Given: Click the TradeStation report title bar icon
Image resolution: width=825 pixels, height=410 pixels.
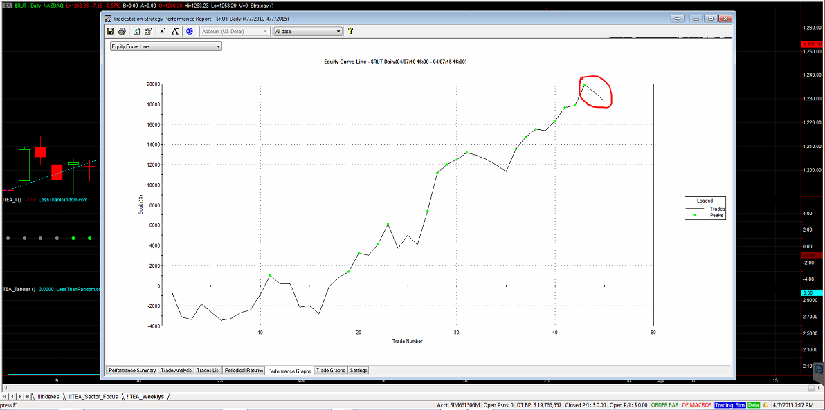Looking at the screenshot, I should click(x=109, y=19).
